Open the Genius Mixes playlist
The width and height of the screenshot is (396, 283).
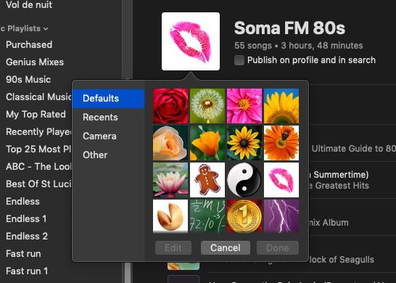[35, 62]
